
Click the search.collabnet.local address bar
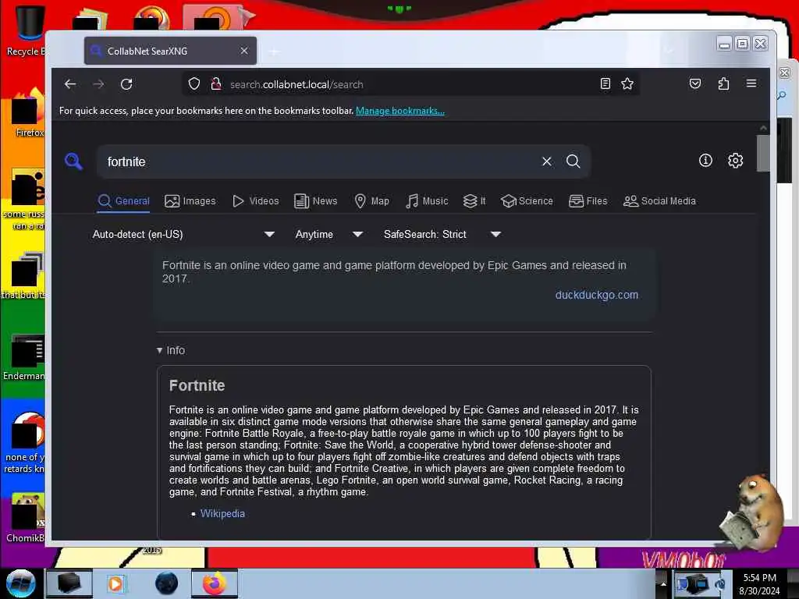(x=410, y=84)
